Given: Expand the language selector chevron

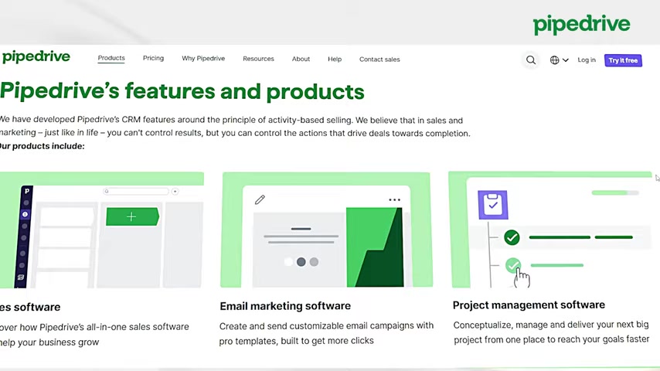Looking at the screenshot, I should pyautogui.click(x=565, y=60).
